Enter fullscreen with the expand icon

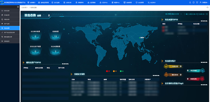click(x=207, y=14)
